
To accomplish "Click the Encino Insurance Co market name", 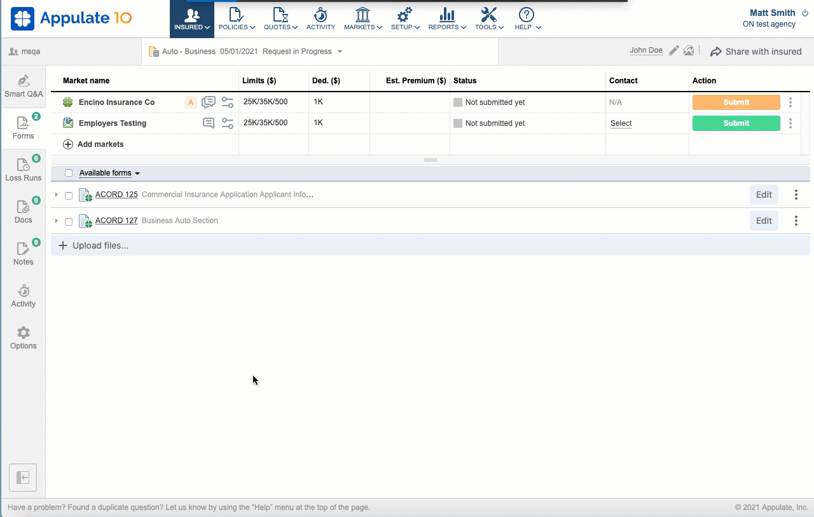I will [x=116, y=102].
